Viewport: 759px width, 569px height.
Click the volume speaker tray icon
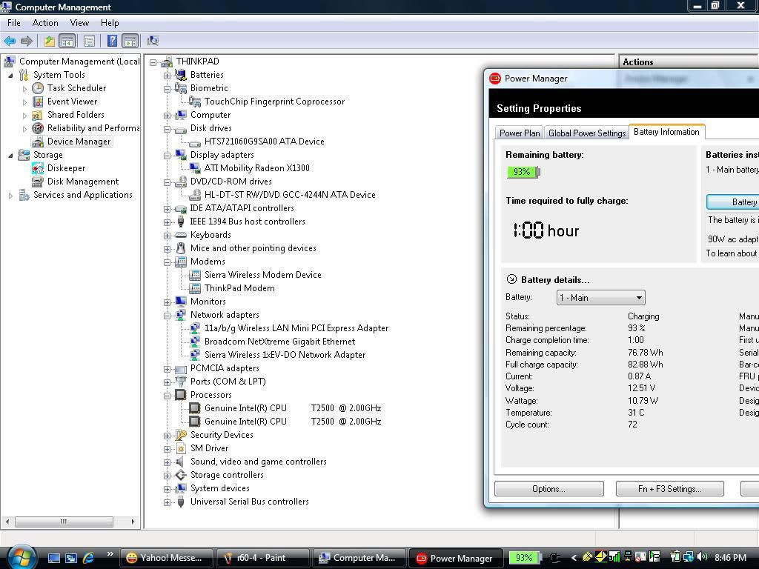click(701, 557)
